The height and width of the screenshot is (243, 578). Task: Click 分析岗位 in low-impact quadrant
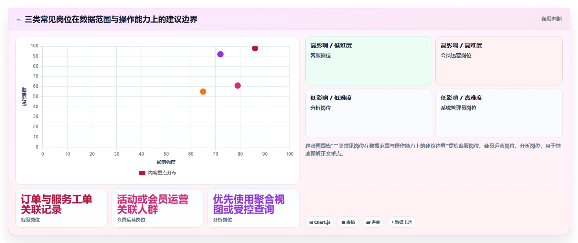click(321, 108)
